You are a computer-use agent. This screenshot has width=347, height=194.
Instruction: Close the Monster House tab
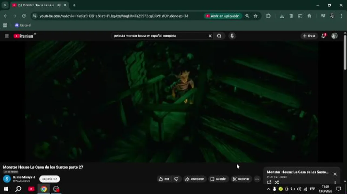tap(65, 5)
